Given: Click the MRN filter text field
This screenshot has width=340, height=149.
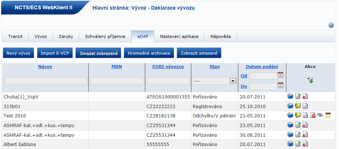Looking at the screenshot, I should pyautogui.click(x=117, y=81).
